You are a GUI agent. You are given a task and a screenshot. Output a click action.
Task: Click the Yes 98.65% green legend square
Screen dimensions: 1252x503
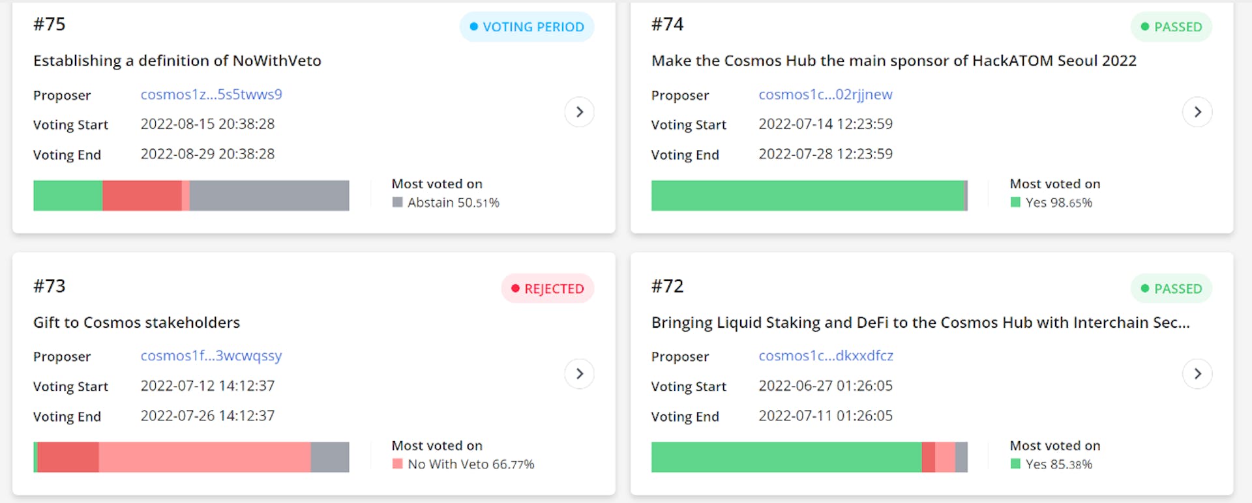tap(1015, 203)
